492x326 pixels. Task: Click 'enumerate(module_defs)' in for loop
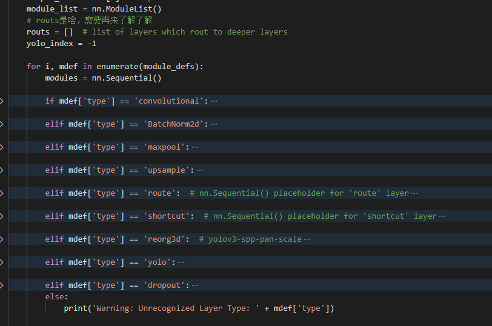click(x=147, y=67)
